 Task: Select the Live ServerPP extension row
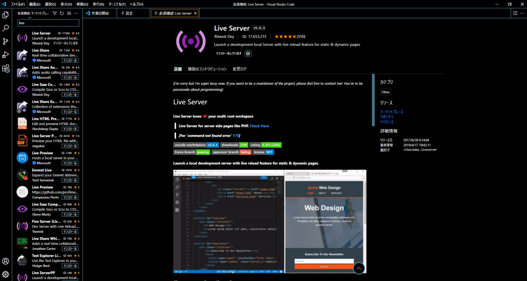point(48,275)
